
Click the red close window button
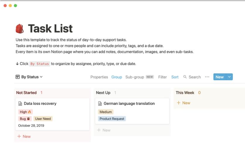point(5,6)
